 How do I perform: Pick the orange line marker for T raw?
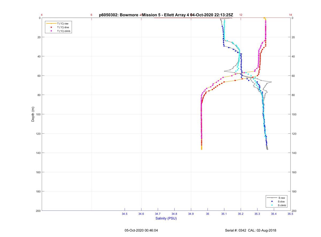51,24
